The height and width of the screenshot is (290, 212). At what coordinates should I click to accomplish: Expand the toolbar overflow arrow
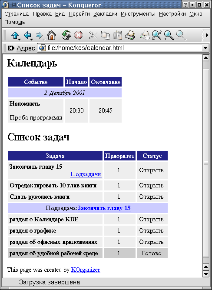coord(207,35)
